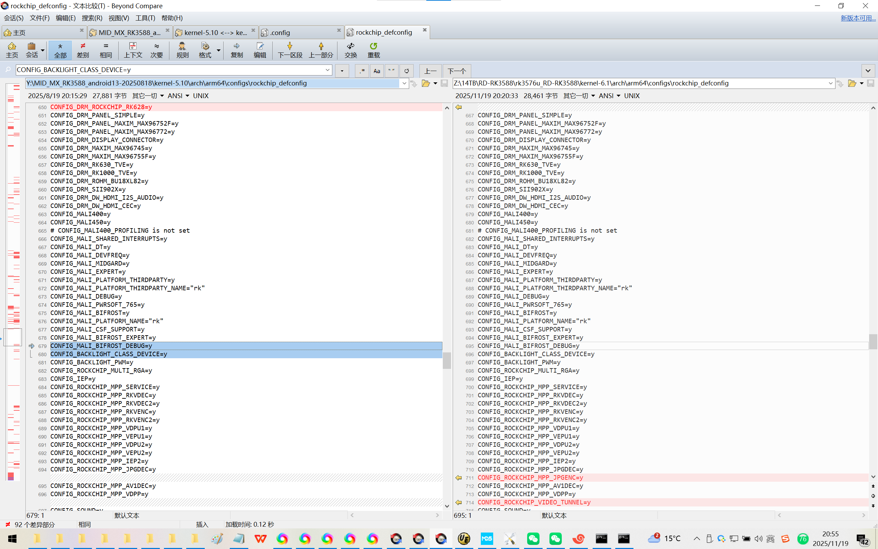Expand the right file path dropdown

coord(830,83)
